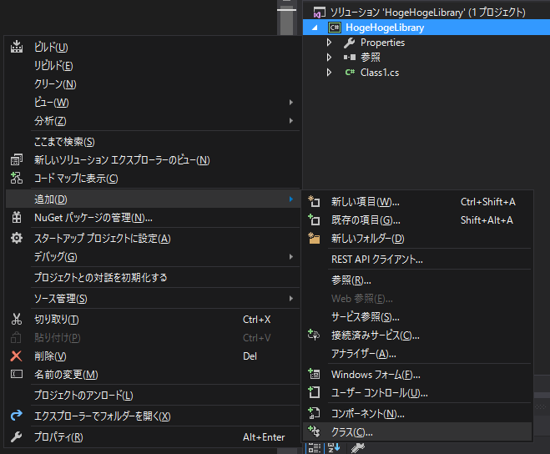
Task: Click the property pages wrench toolbar icon
Action: click(357, 447)
